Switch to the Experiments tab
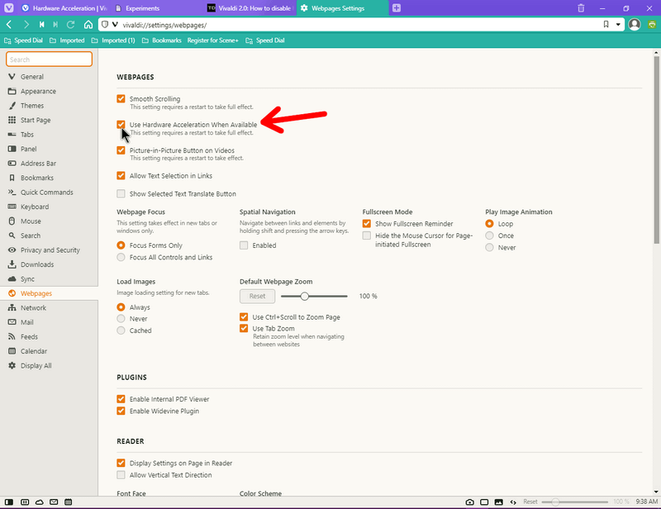 click(x=156, y=8)
